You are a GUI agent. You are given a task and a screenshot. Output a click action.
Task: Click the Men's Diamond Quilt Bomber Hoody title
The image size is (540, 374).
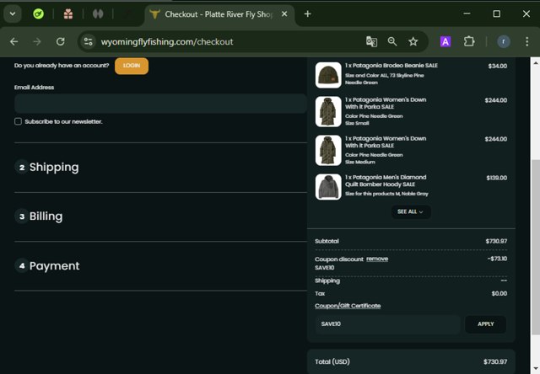tap(386, 181)
